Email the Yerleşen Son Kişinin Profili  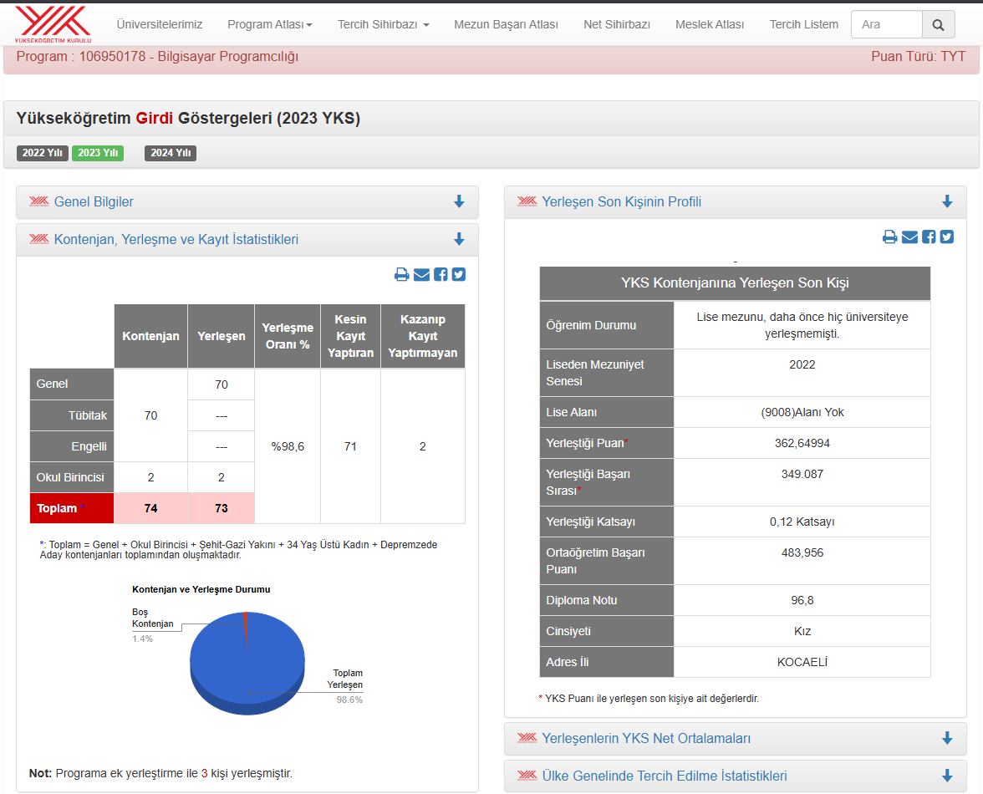coord(909,237)
